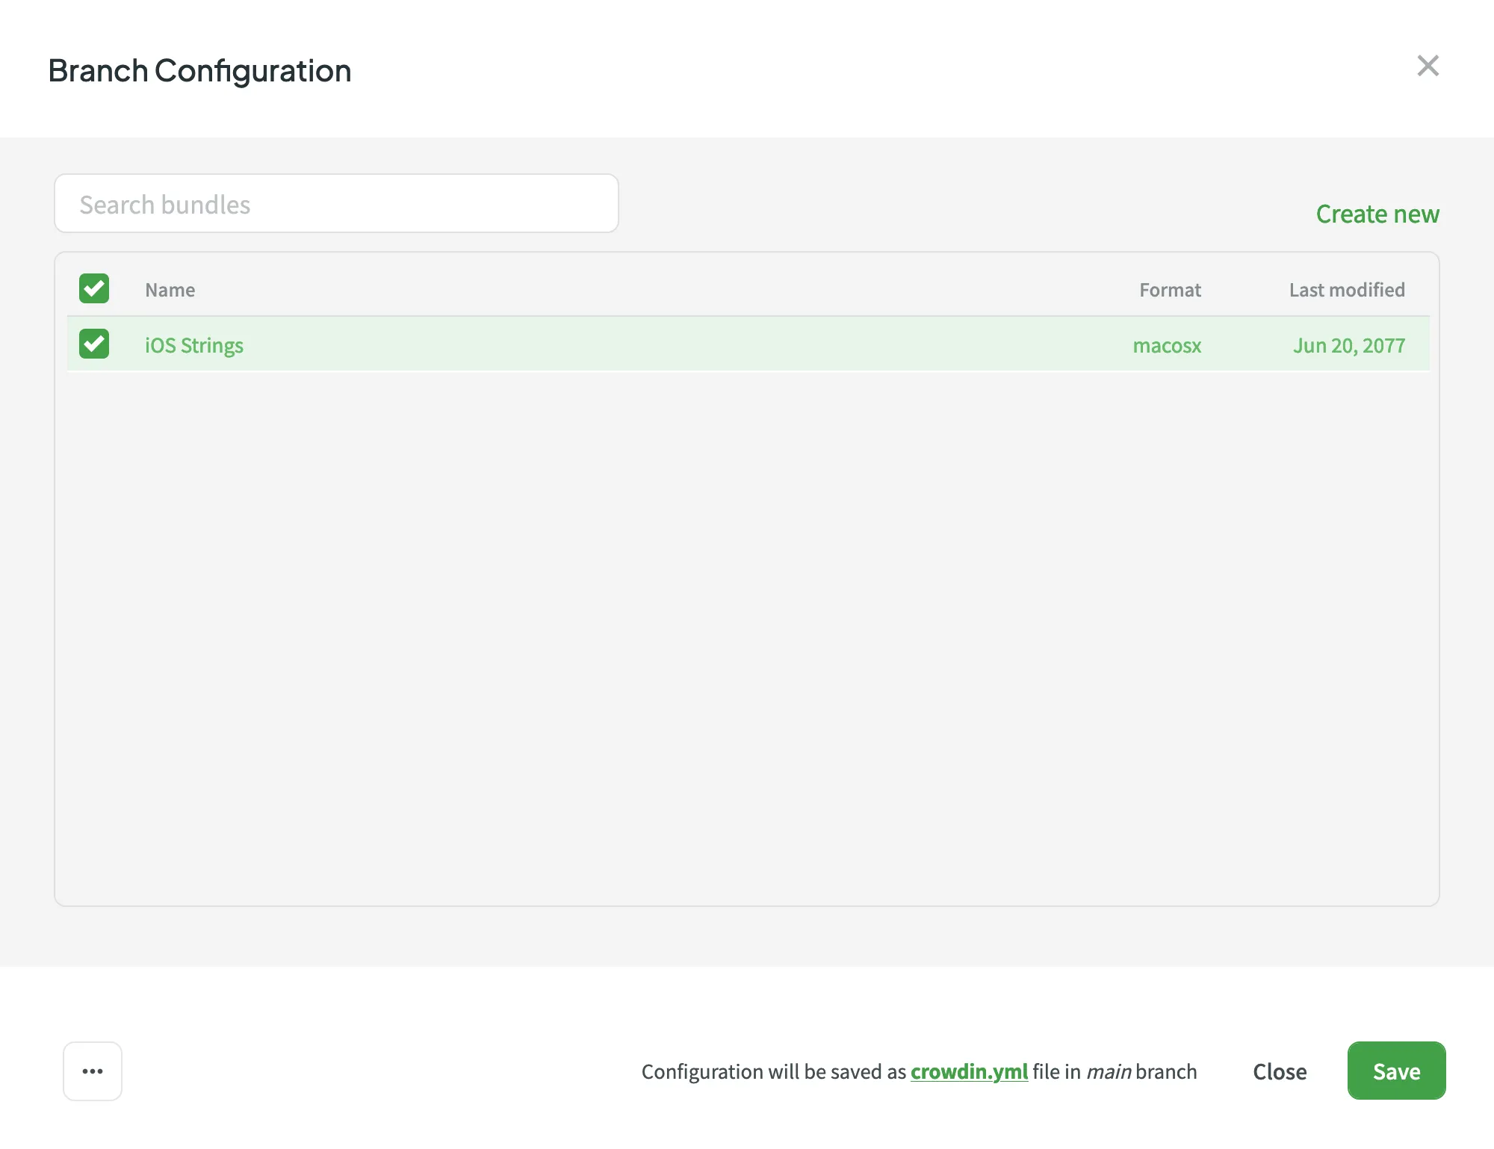Screen dimensions: 1494x1149
Task: Click Create new to add a bundle
Action: (1377, 214)
